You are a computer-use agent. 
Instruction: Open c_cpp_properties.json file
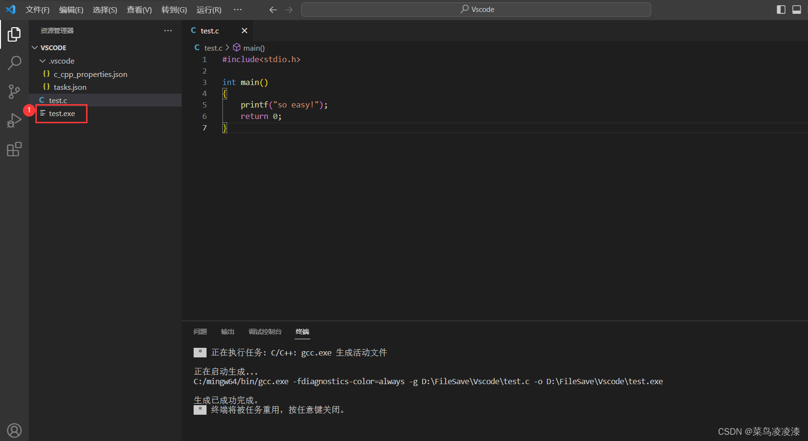coord(105,74)
